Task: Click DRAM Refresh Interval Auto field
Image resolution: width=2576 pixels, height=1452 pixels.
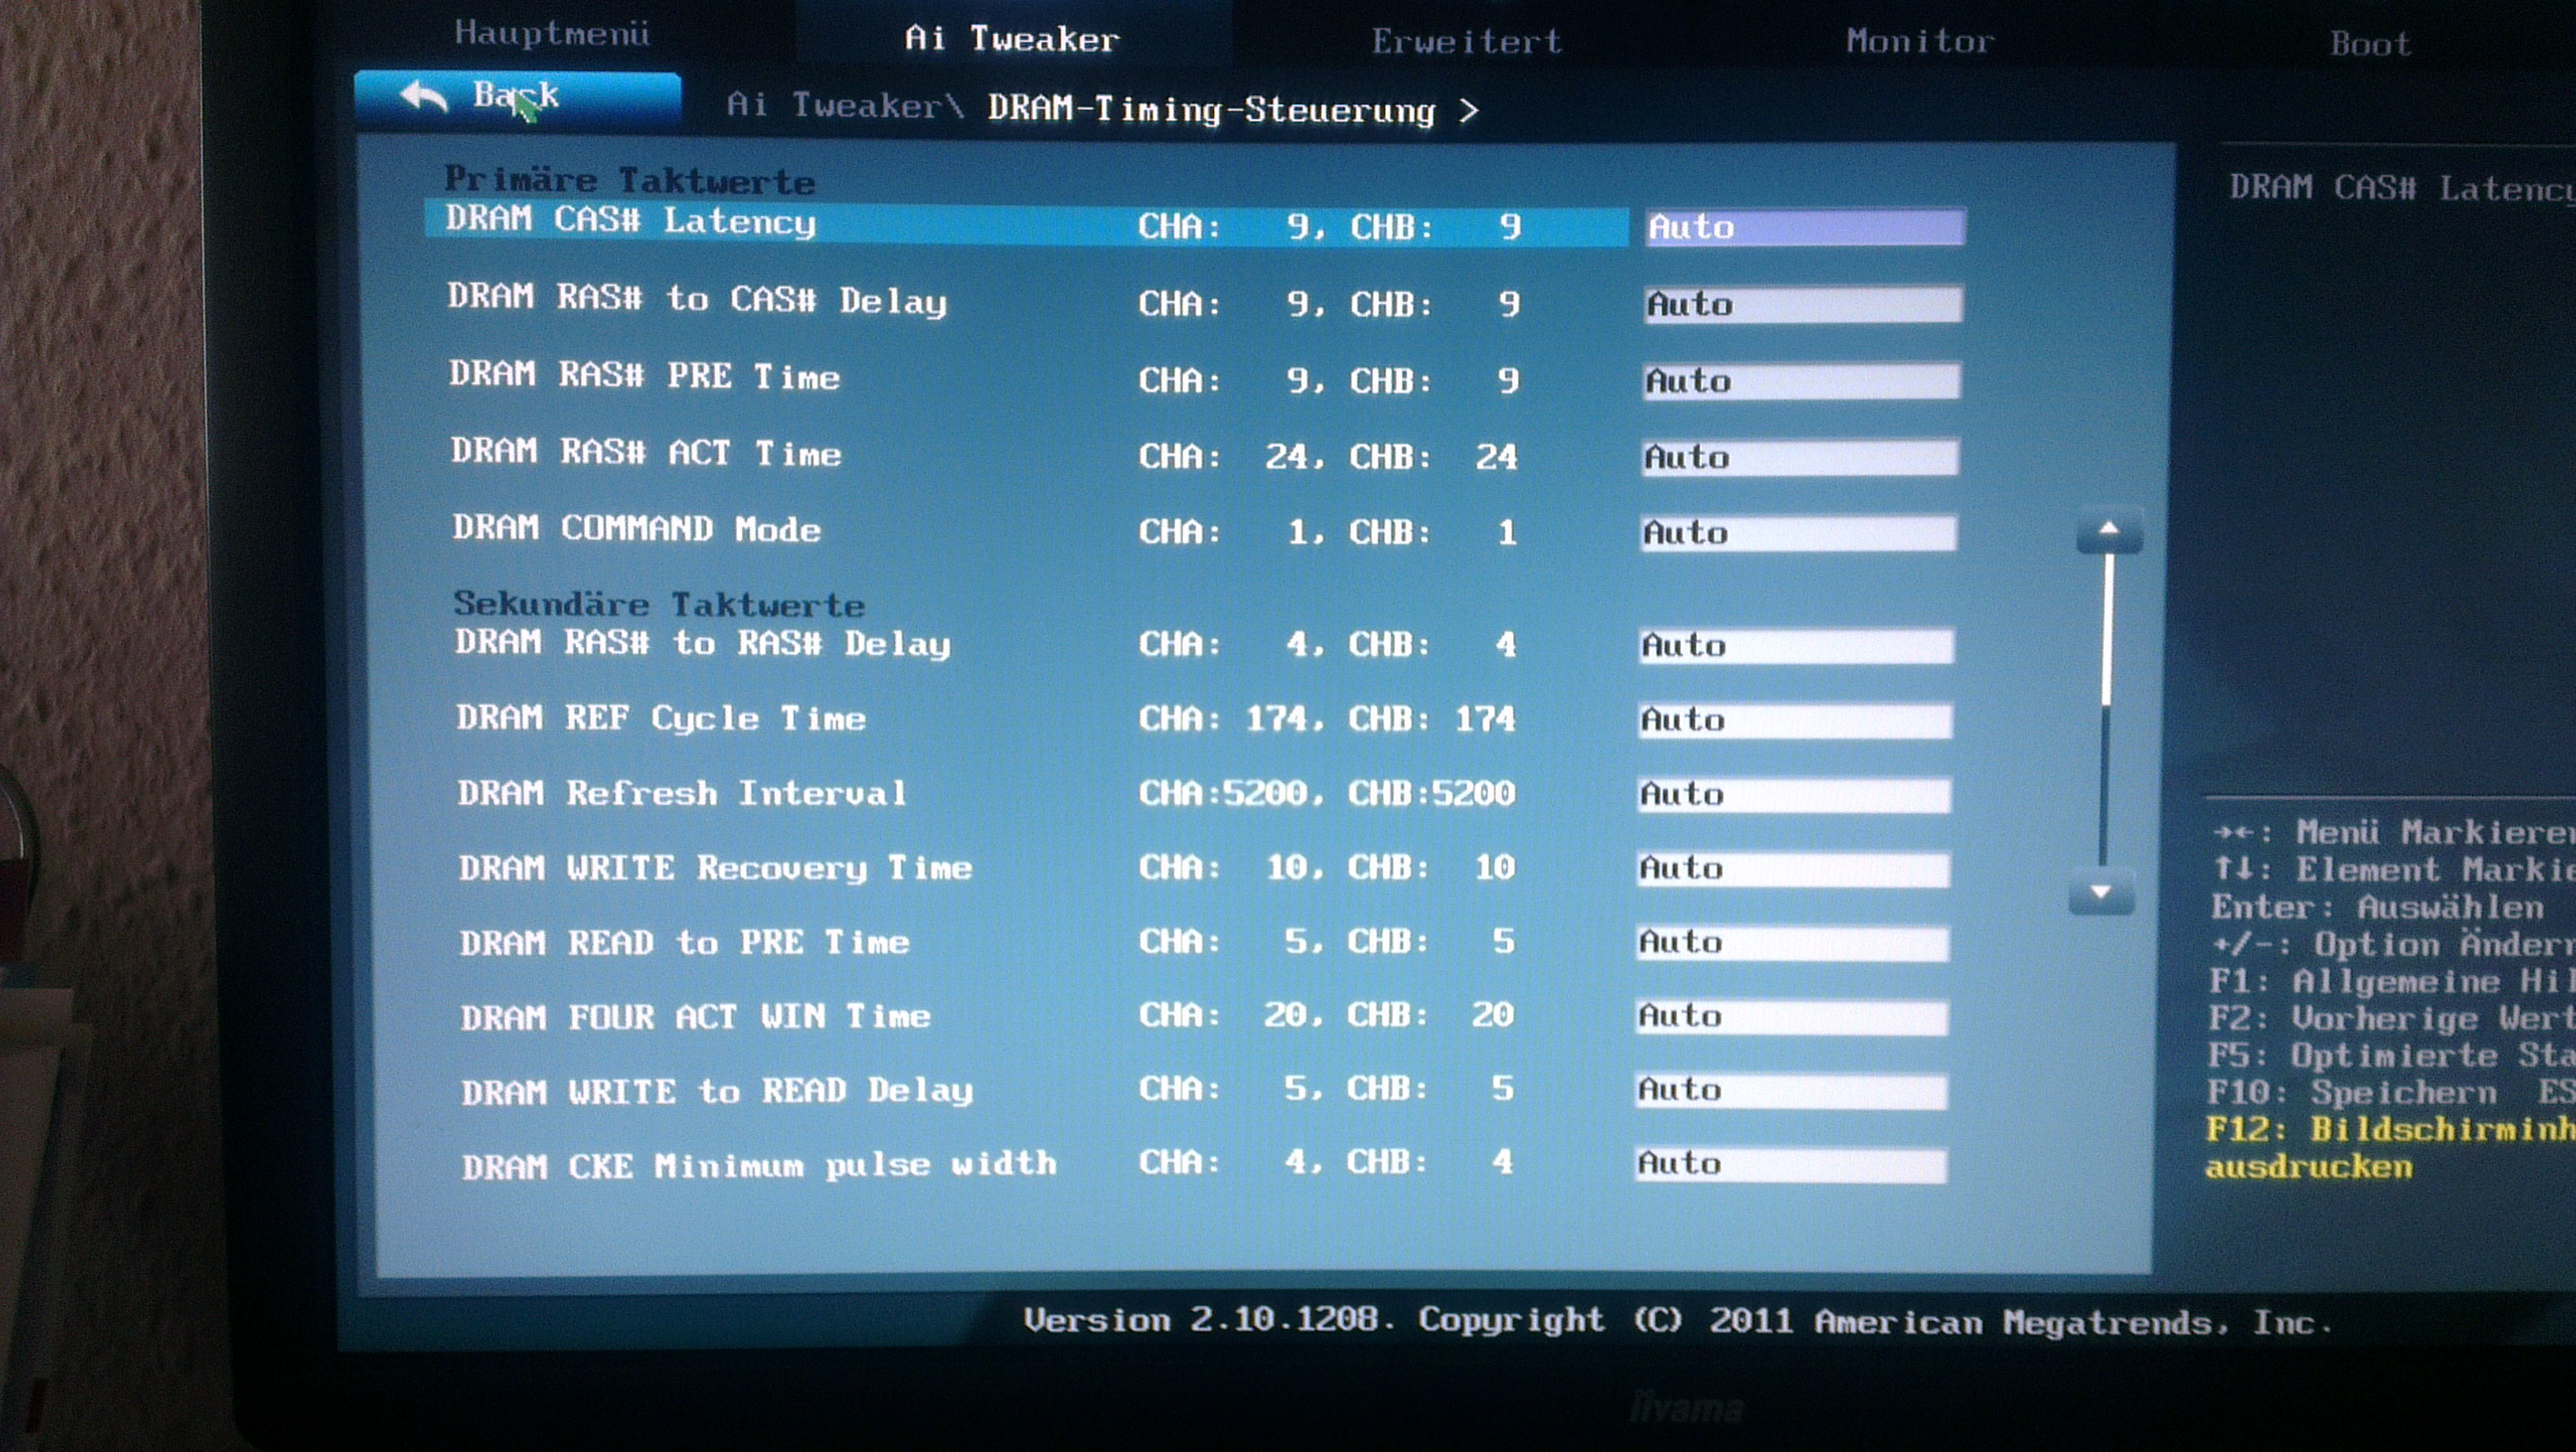Action: point(1794,795)
